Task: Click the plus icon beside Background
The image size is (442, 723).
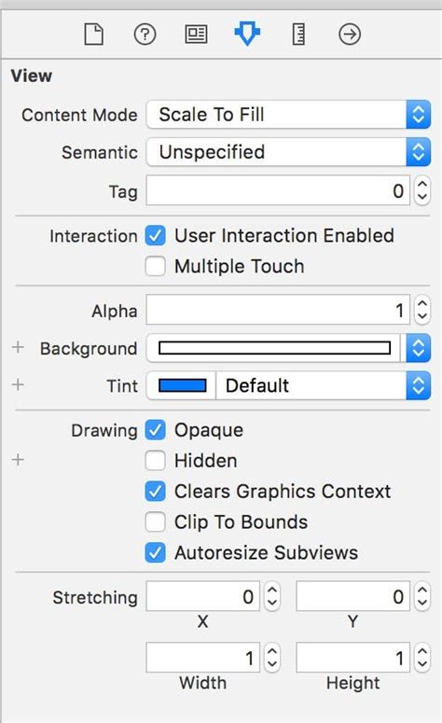Action: pyautogui.click(x=18, y=347)
